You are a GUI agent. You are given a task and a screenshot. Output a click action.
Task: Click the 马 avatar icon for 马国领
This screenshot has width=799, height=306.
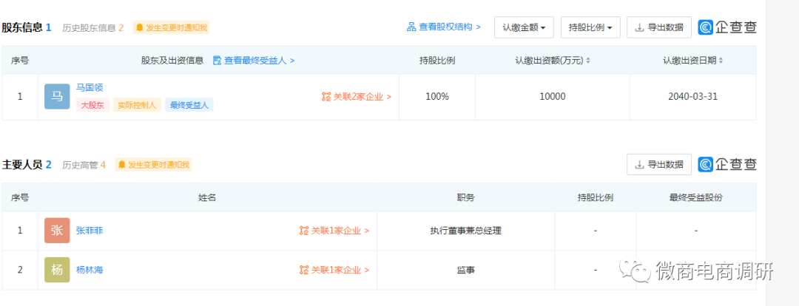[x=57, y=97]
